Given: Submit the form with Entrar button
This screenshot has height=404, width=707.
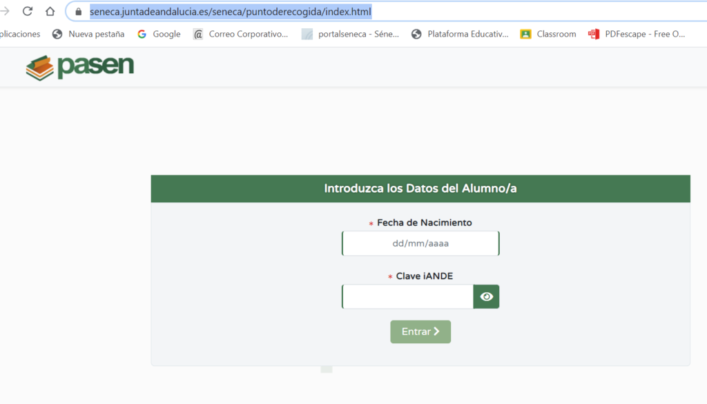Looking at the screenshot, I should 420,332.
